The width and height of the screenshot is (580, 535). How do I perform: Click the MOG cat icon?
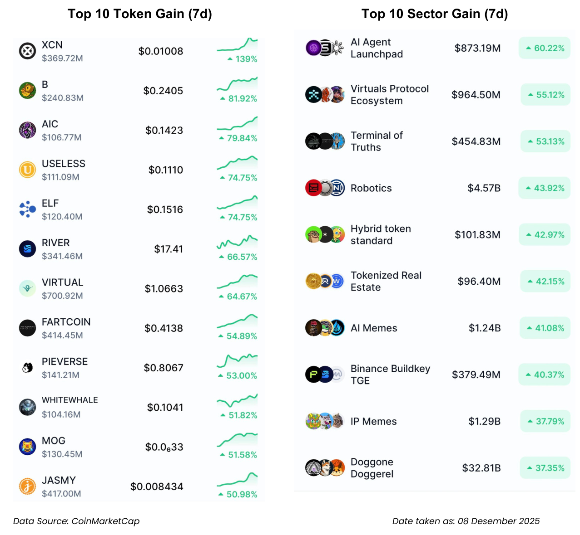coord(27,447)
